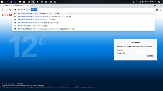
Task: Select the Consola de Administración browser tab
Action: [x=15, y=6]
